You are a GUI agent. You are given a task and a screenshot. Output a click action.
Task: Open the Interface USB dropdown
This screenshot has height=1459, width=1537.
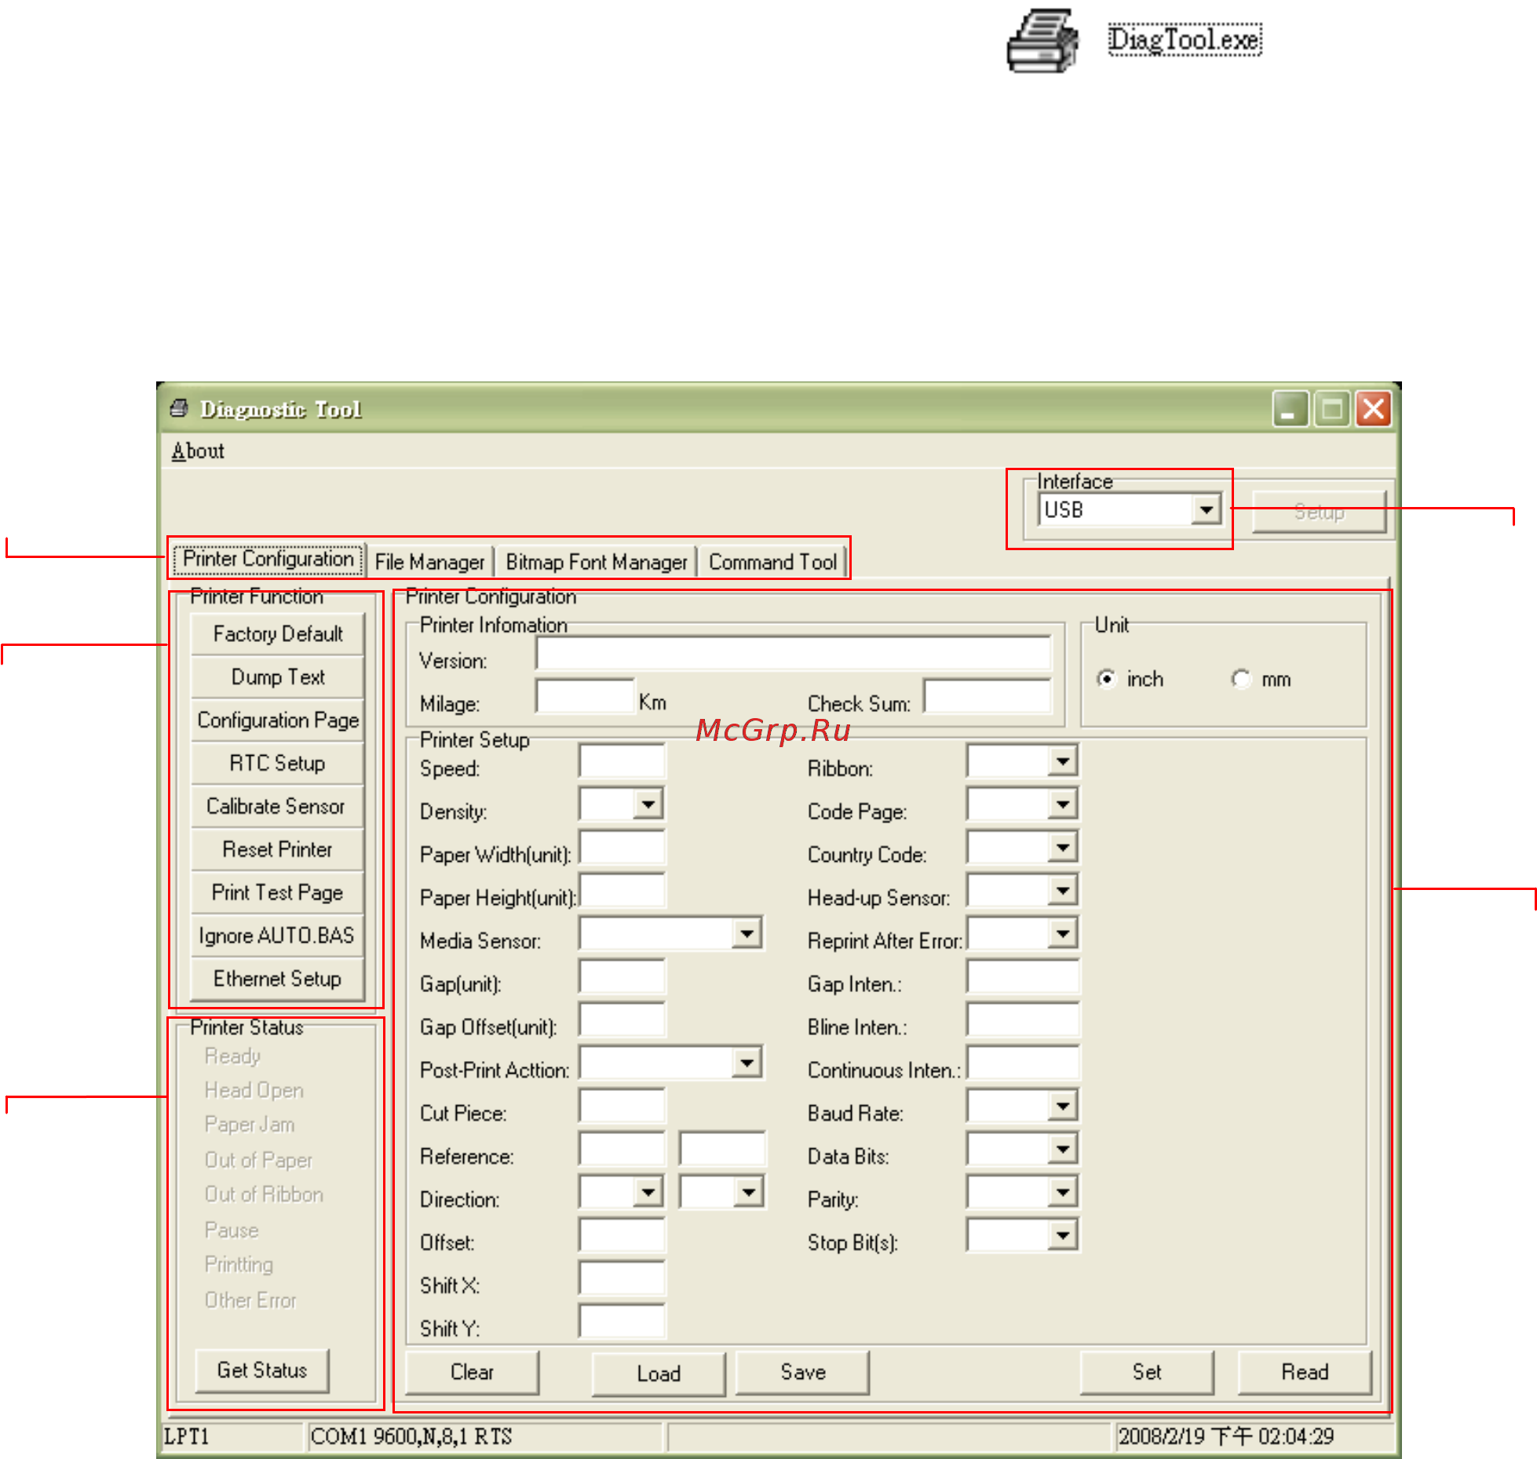[1207, 510]
